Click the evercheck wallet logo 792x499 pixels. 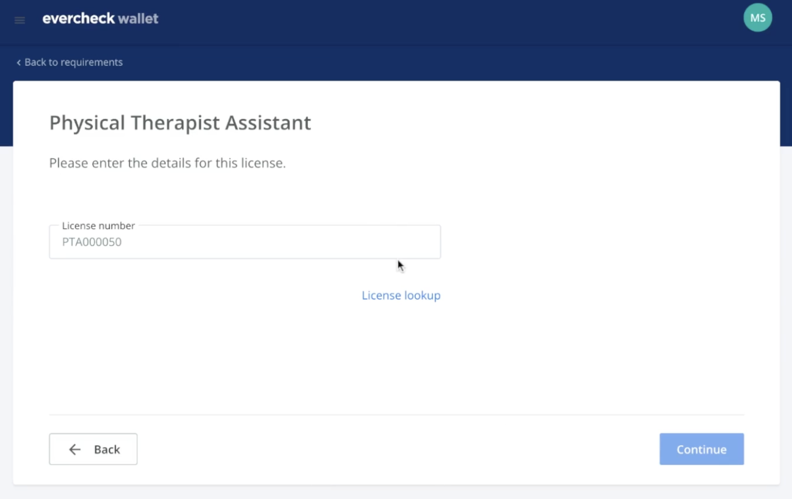pos(100,19)
